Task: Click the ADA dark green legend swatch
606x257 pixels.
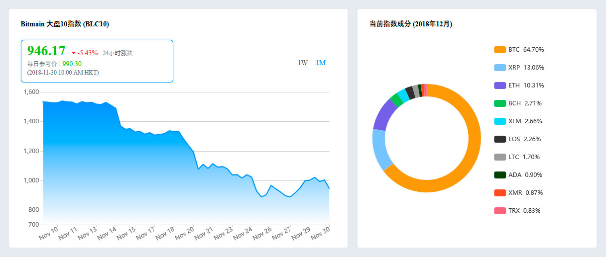Action: coord(500,175)
